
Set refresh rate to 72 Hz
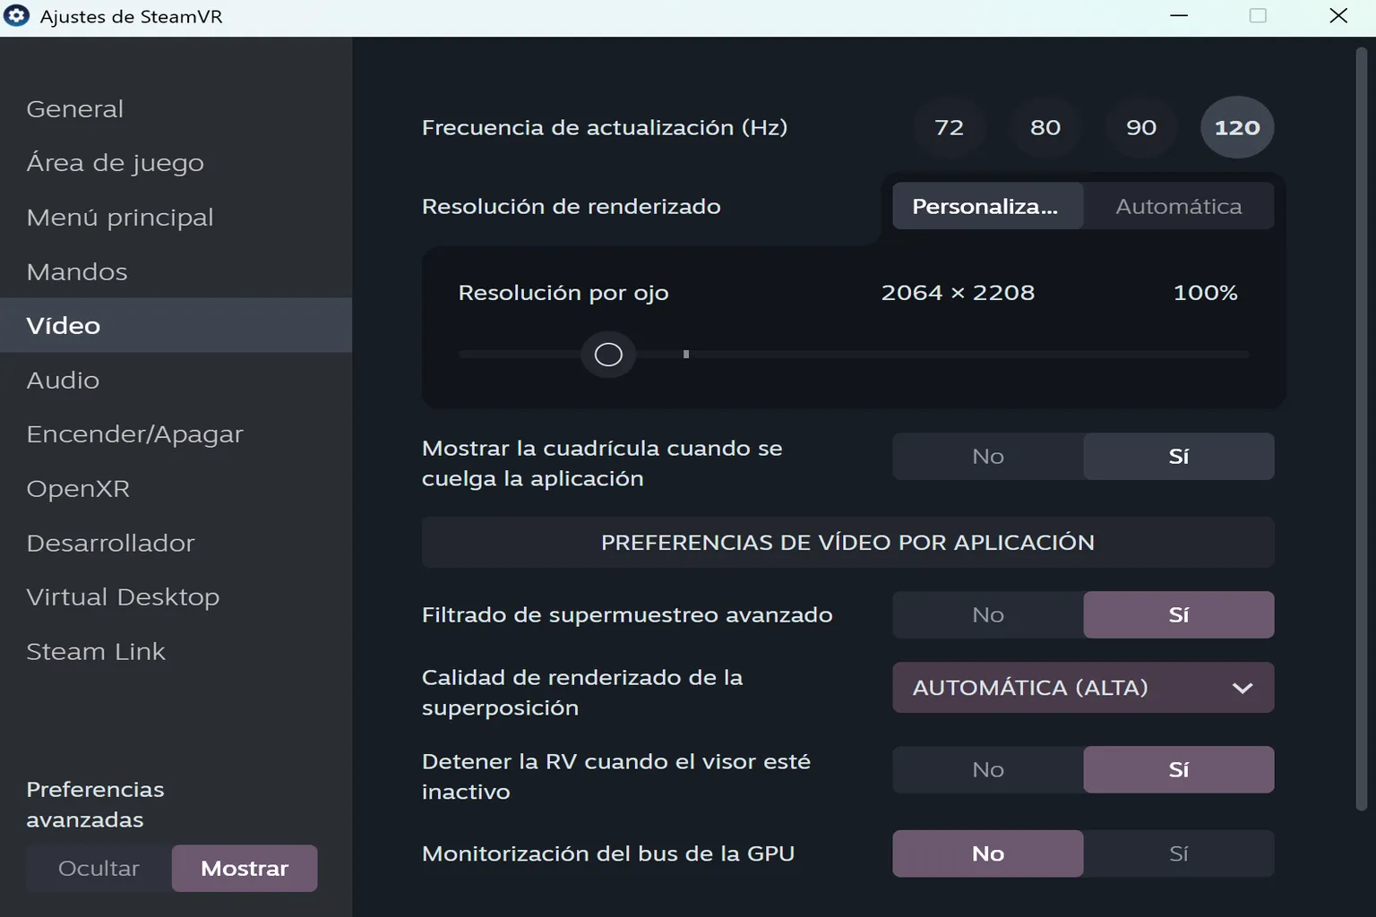click(950, 127)
